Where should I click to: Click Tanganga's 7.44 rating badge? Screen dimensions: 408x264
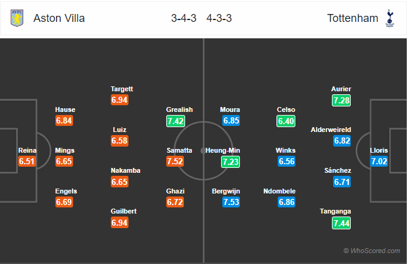click(342, 223)
